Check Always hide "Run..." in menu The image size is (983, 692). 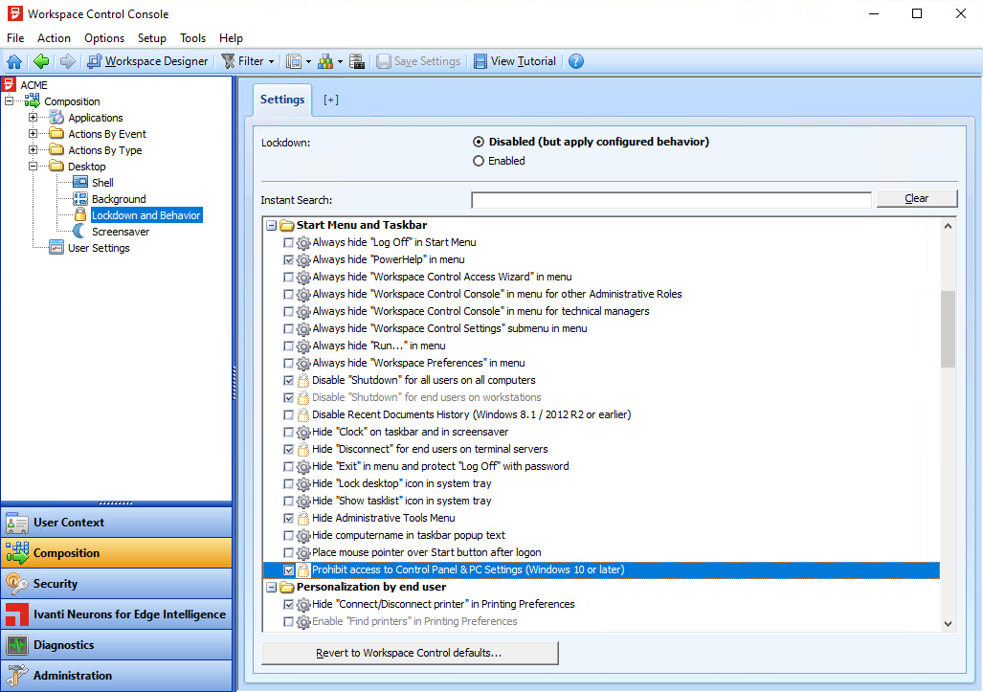(288, 346)
